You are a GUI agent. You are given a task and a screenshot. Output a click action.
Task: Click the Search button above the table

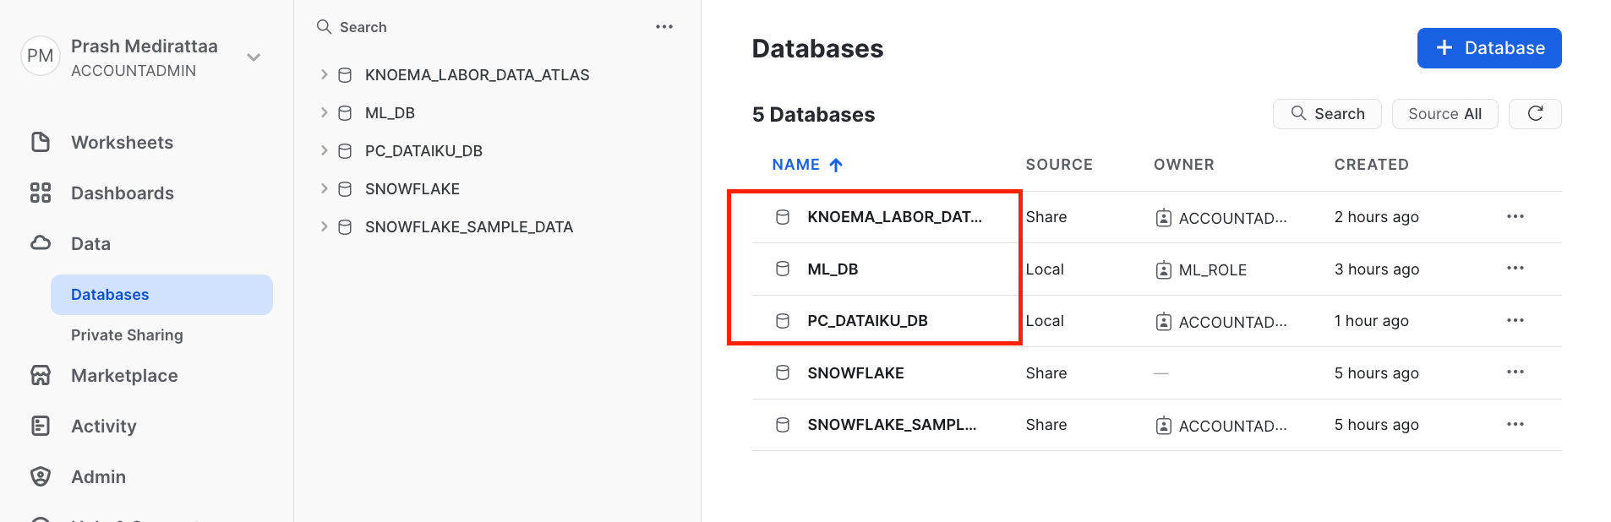point(1326,114)
